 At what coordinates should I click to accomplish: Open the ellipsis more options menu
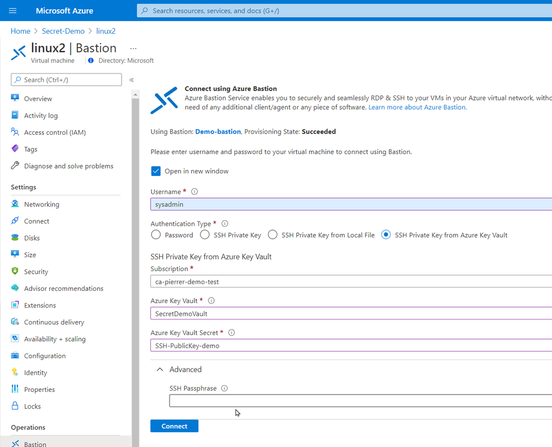point(133,48)
